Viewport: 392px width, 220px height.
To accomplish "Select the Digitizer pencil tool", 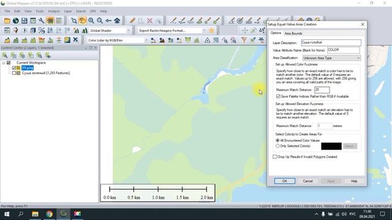I will coord(132,21).
